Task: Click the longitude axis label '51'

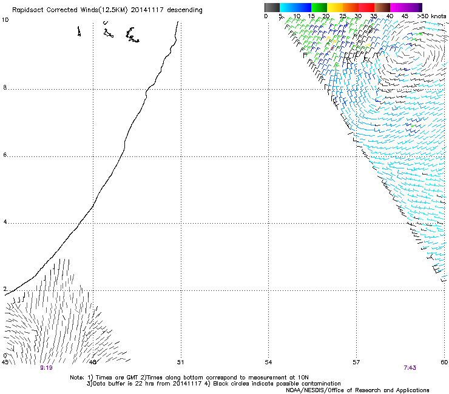Action: click(180, 362)
